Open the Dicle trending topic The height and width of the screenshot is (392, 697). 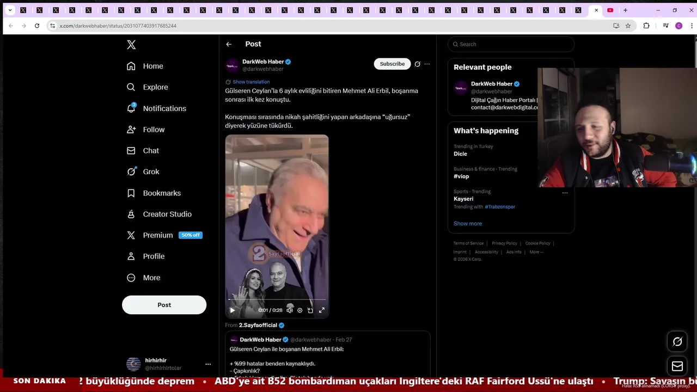tap(460, 154)
